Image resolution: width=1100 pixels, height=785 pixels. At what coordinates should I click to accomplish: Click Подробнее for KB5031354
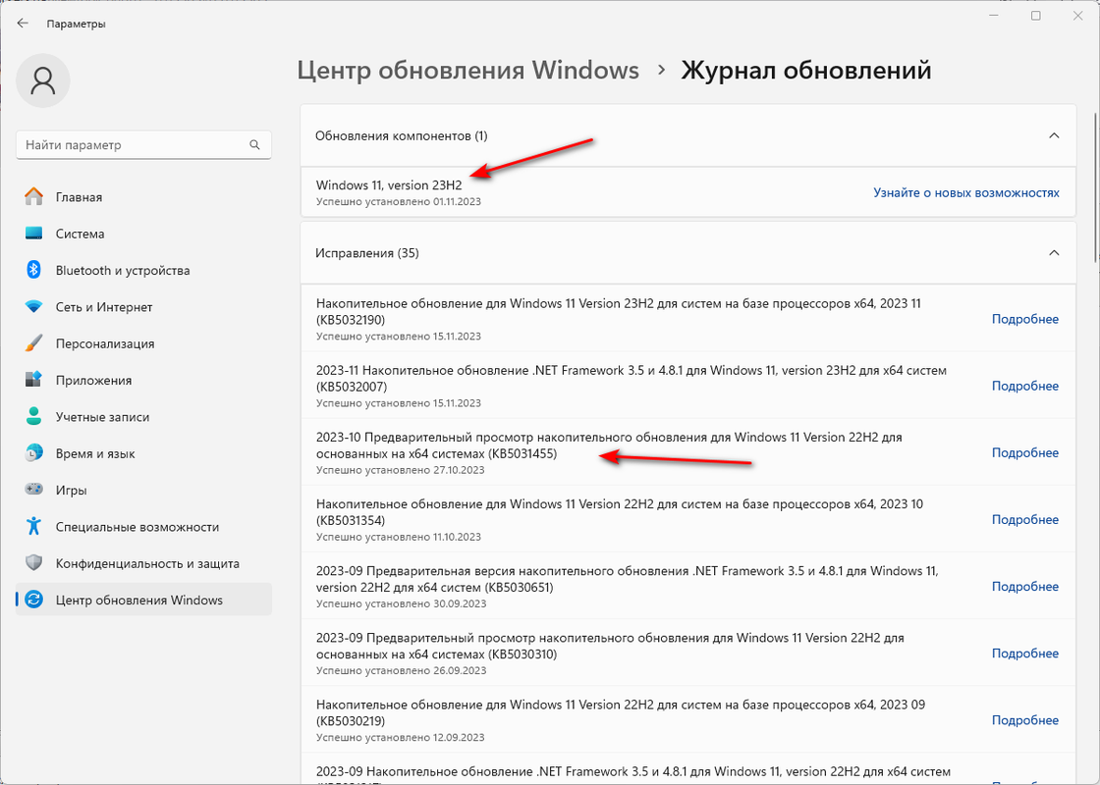click(1025, 519)
